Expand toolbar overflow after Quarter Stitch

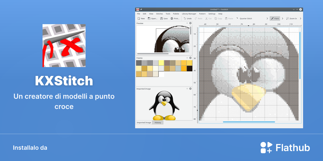[267, 19]
